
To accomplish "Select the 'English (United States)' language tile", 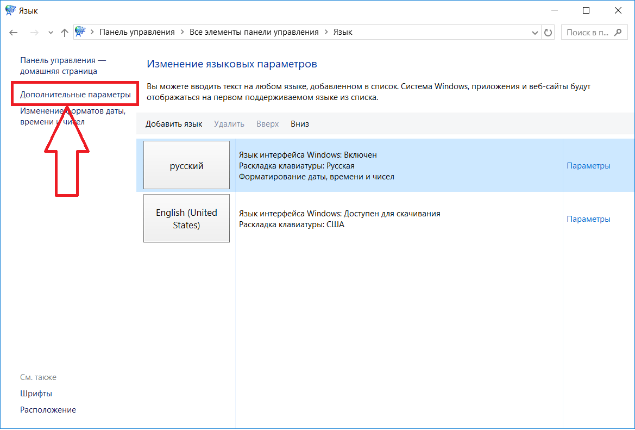I will [187, 218].
